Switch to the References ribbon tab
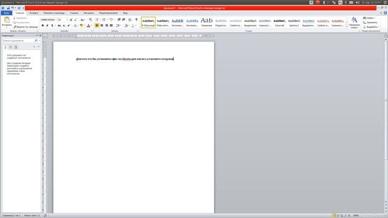The height and width of the screenshot is (218, 388). pos(74,13)
